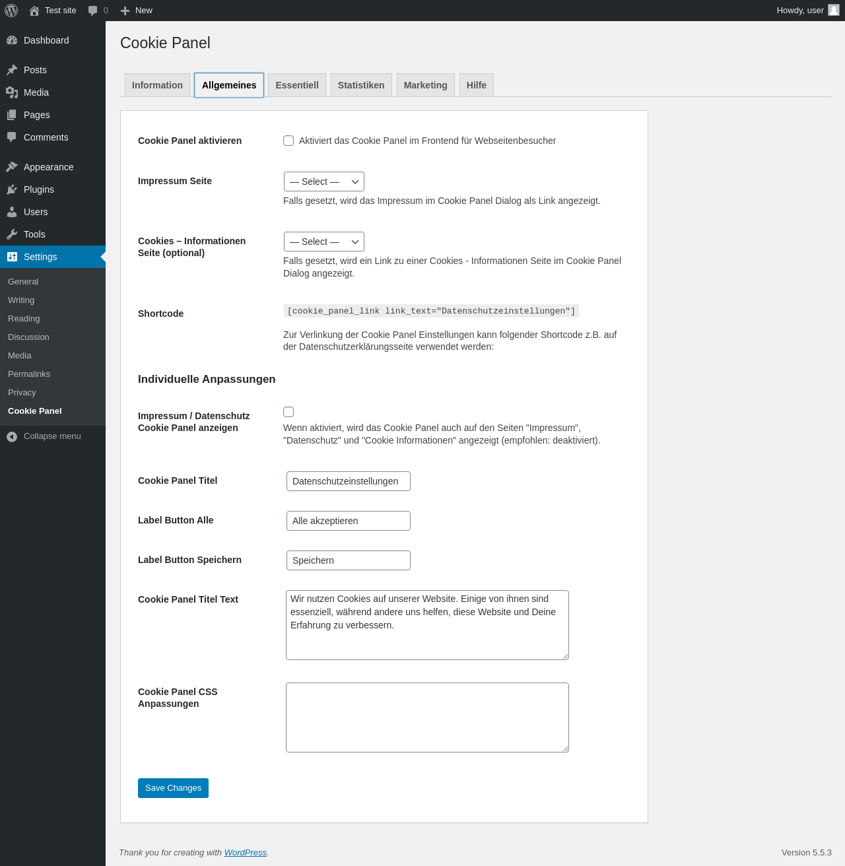Click the WordPress logo icon
This screenshot has width=845, height=866.
click(11, 11)
